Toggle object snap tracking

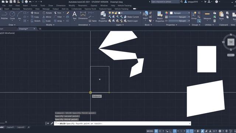[x=188, y=131]
